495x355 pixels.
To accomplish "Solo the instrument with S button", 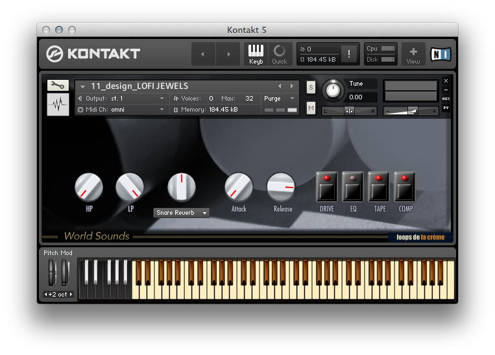I will click(311, 87).
